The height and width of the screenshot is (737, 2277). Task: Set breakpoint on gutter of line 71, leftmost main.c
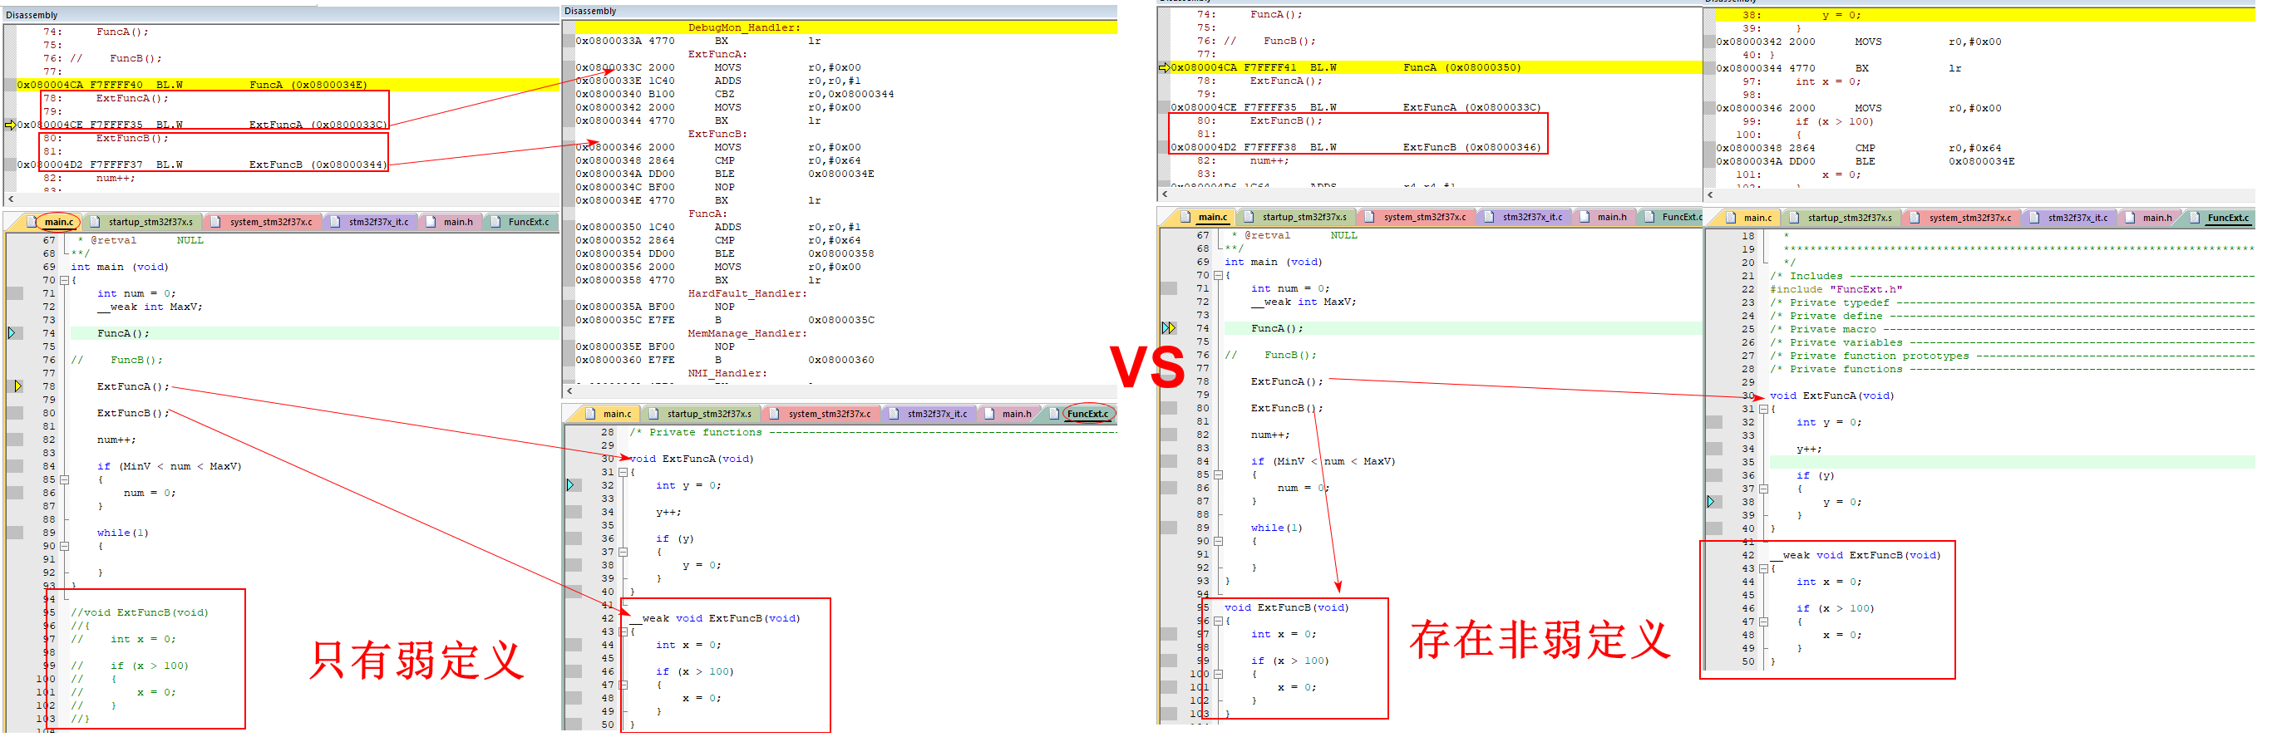15,293
